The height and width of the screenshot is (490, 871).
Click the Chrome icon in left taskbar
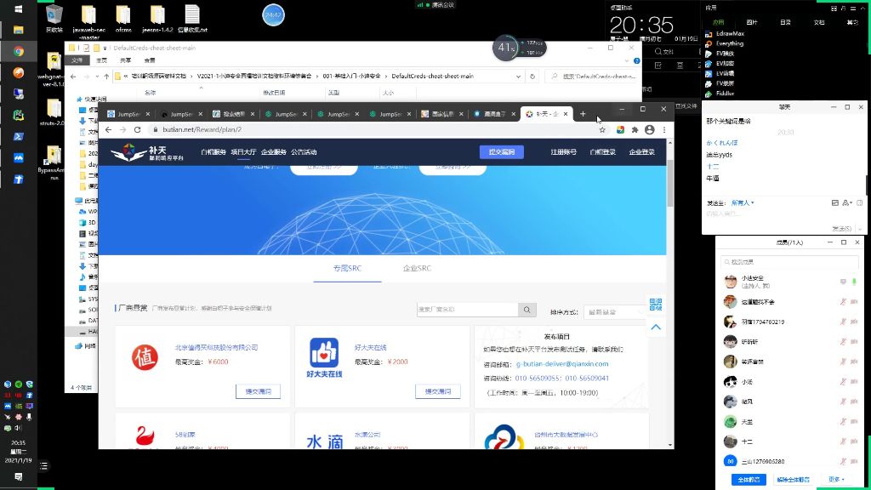tap(19, 51)
